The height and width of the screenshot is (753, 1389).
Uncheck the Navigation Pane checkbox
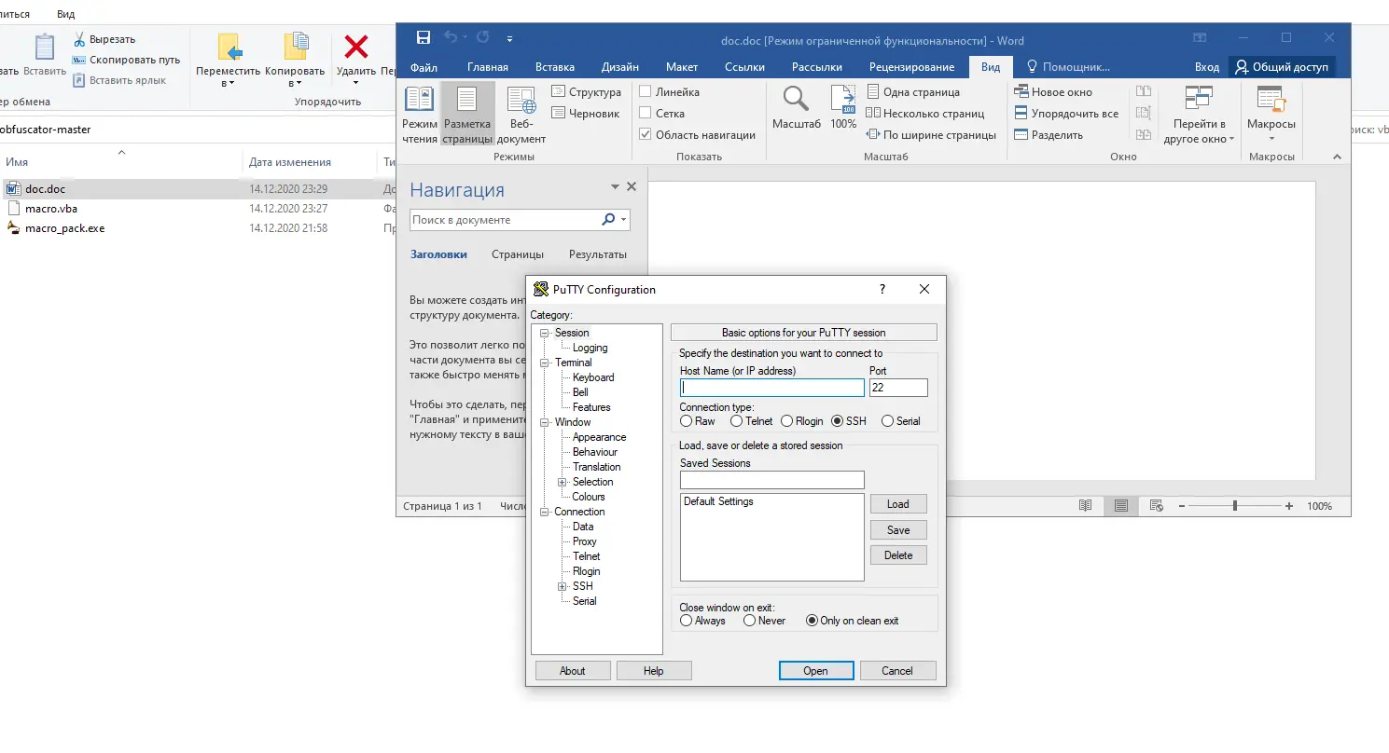[646, 135]
